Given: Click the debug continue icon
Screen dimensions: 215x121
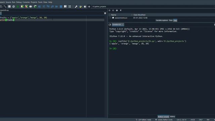Looking at the screenshot, I should pyautogui.click(x=56, y=6).
